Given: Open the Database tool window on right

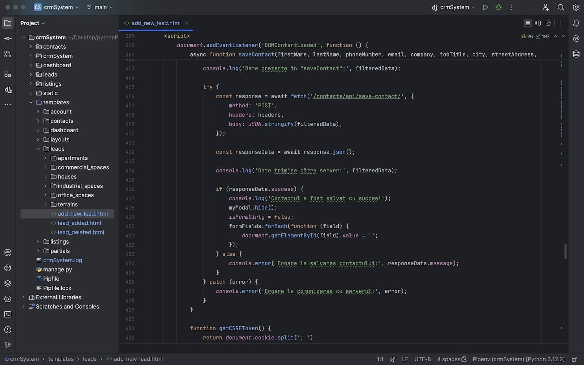Looking at the screenshot, I should click(576, 54).
